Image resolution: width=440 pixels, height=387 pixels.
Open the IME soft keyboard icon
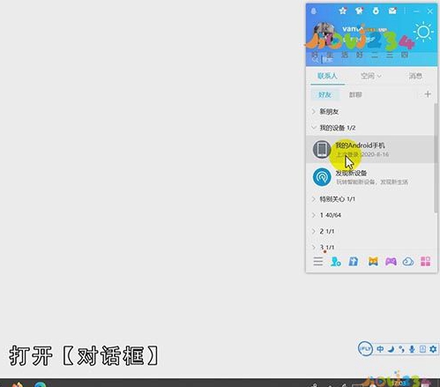click(x=422, y=349)
